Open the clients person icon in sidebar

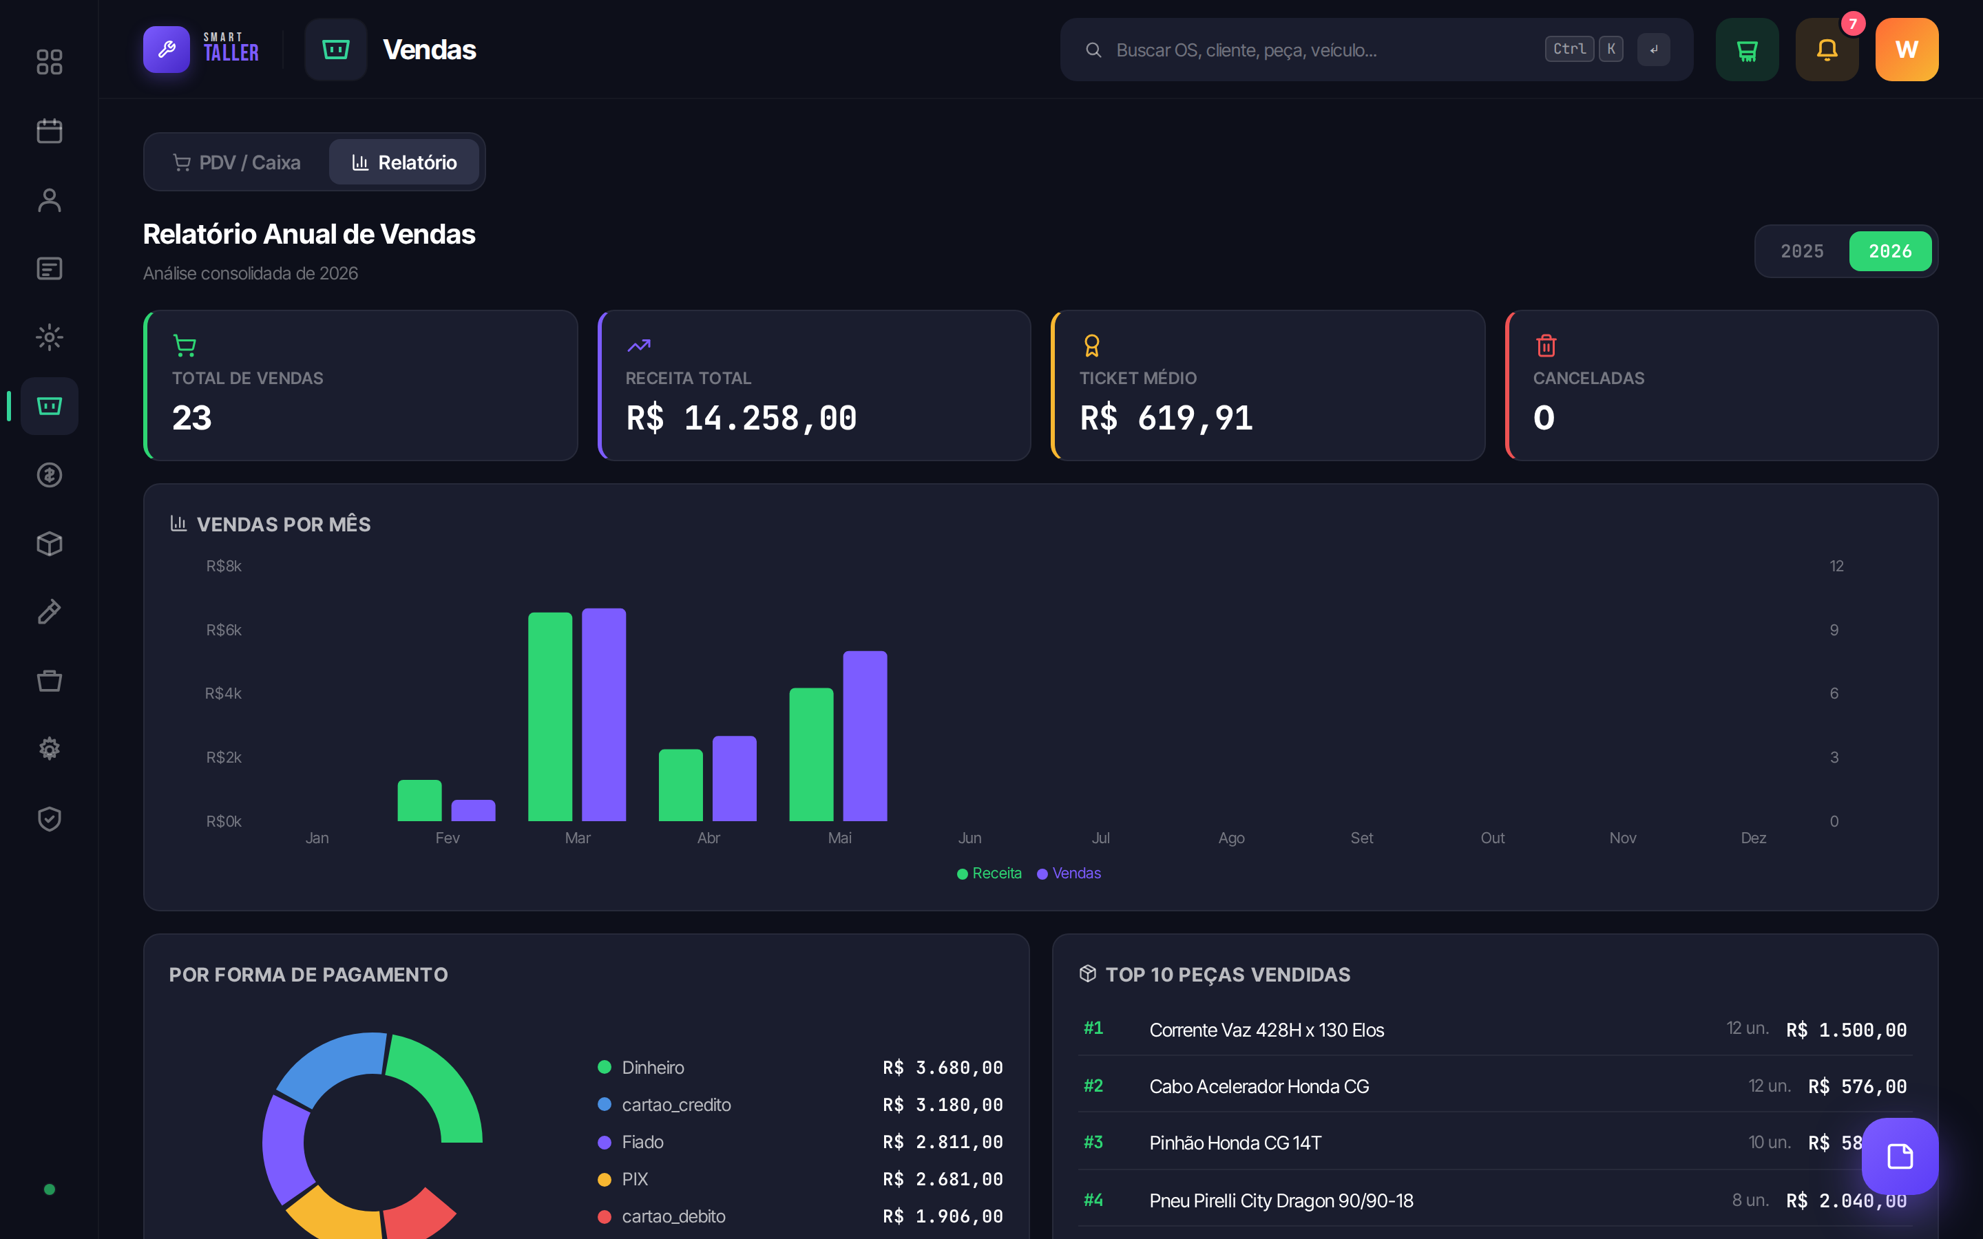tap(49, 200)
